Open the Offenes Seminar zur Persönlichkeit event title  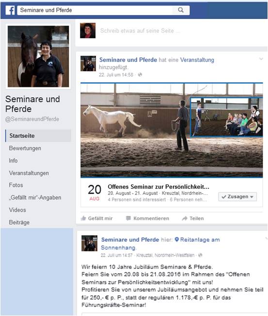(158, 186)
